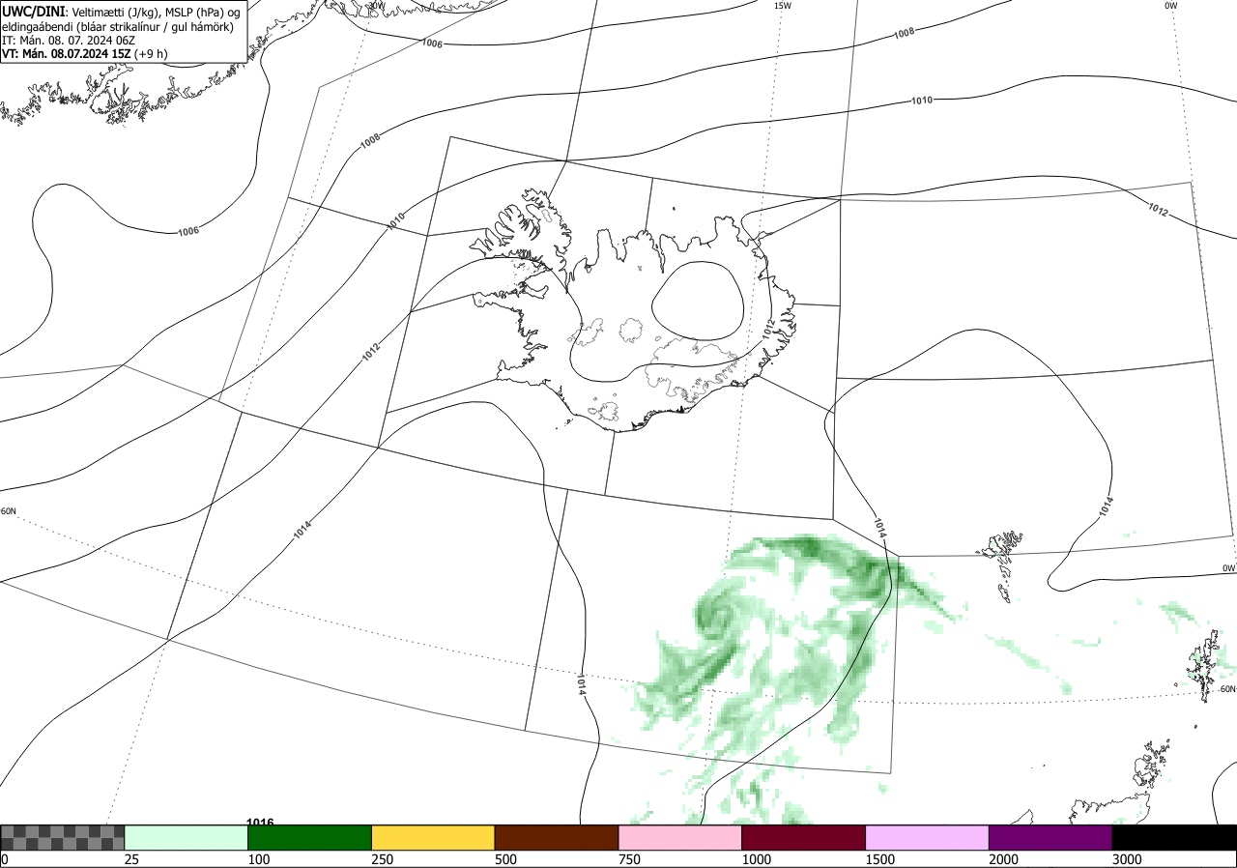Click the legend value "25"

point(132,859)
